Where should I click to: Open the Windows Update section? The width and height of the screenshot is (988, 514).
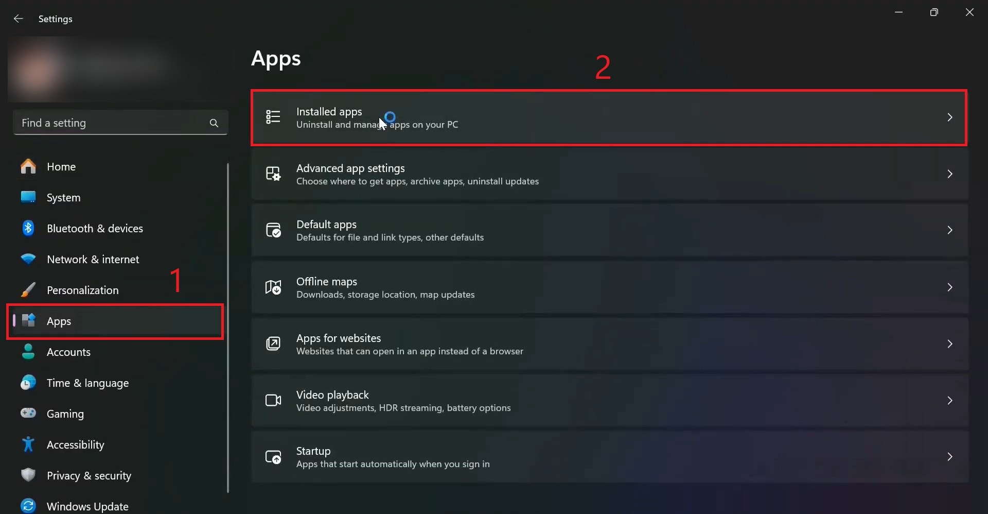pos(86,506)
